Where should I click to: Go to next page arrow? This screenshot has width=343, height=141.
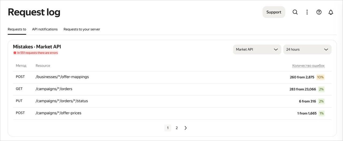[186, 128]
